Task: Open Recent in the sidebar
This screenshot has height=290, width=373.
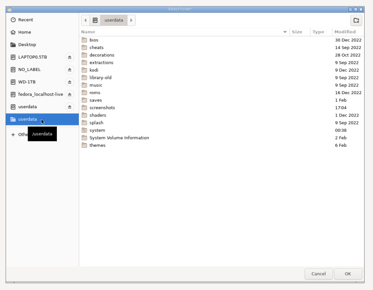Action: coord(42,20)
